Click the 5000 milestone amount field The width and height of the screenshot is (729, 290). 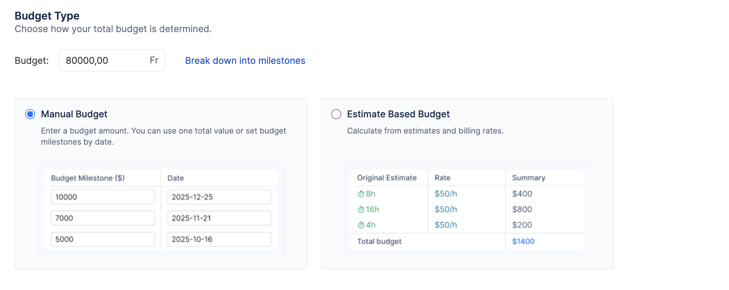click(x=102, y=239)
